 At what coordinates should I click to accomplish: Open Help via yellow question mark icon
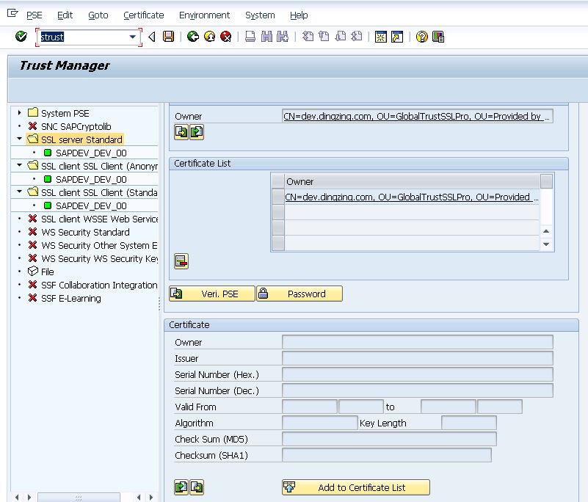(421, 37)
